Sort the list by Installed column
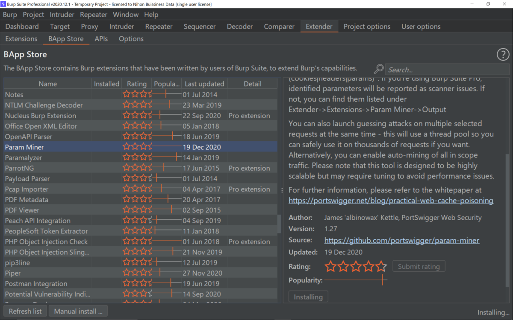The image size is (513, 320). tap(106, 84)
